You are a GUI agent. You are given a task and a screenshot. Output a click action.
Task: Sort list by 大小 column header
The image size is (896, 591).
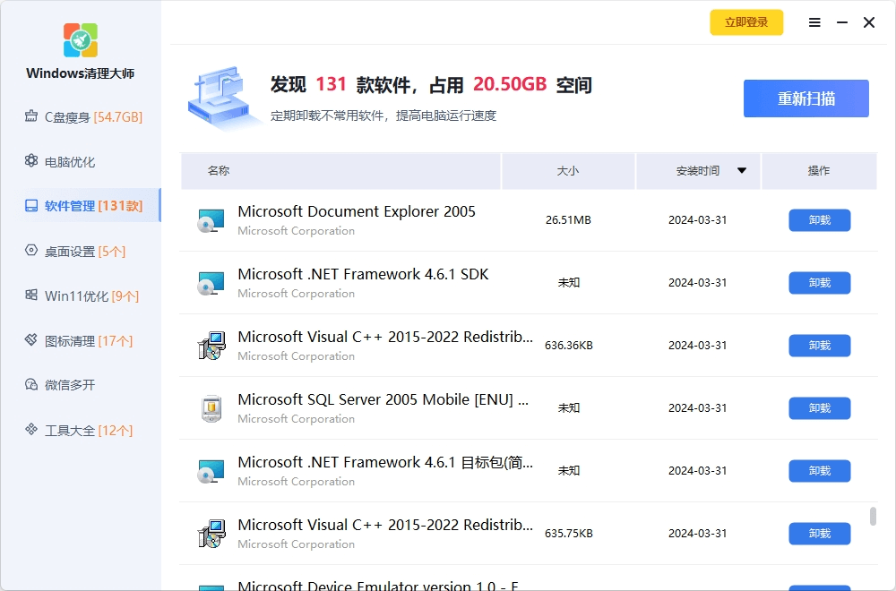tap(568, 171)
